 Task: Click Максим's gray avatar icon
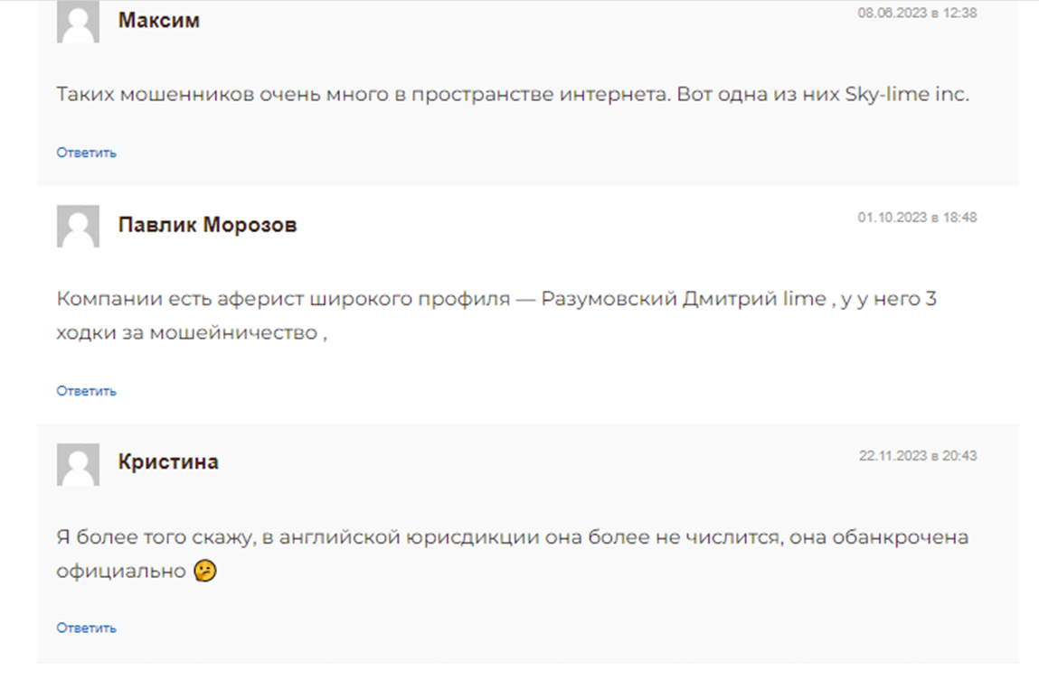(78, 21)
